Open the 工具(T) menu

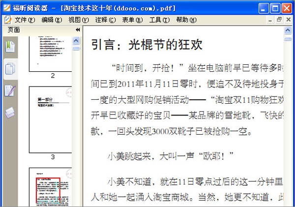[159, 20]
